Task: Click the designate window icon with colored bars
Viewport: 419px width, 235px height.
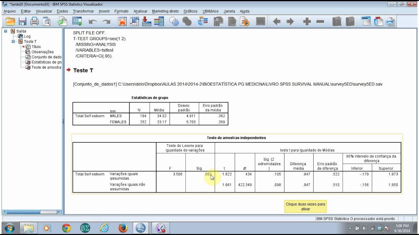Action: (x=203, y=22)
